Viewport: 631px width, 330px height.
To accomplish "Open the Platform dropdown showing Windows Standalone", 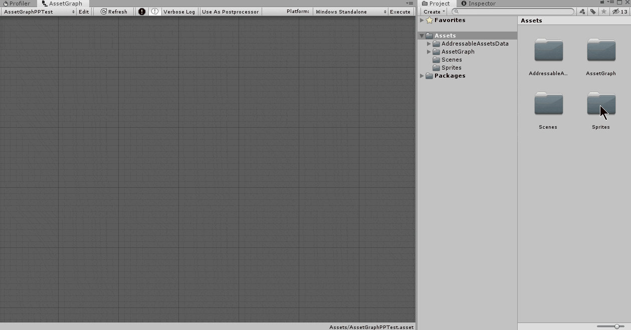I will point(350,11).
